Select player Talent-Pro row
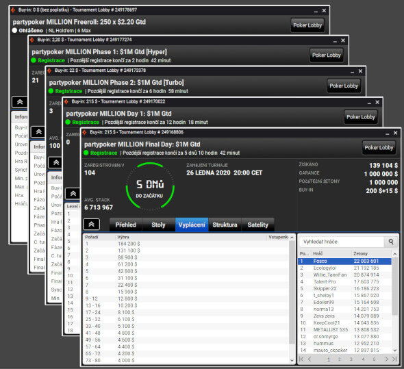The image size is (404, 369). [x=344, y=282]
